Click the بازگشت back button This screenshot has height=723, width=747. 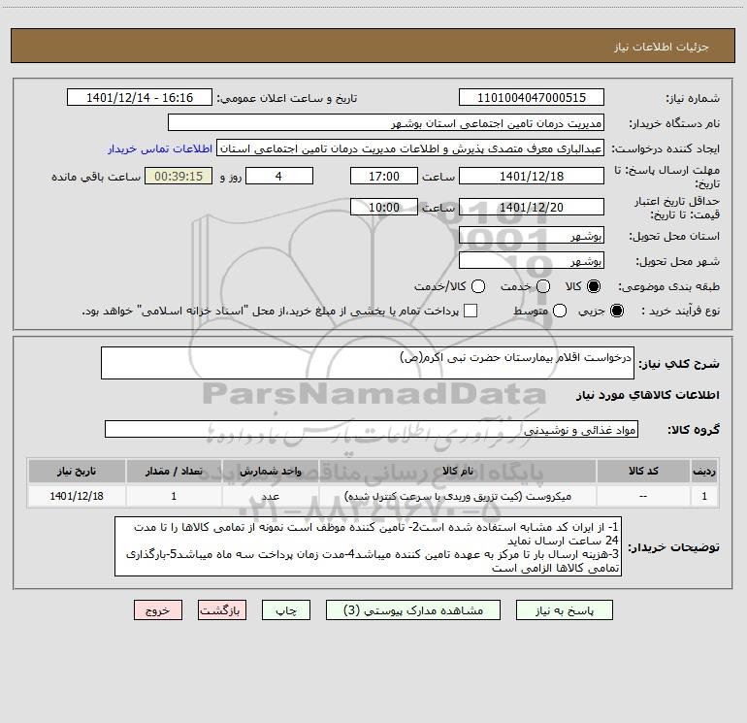point(222,610)
